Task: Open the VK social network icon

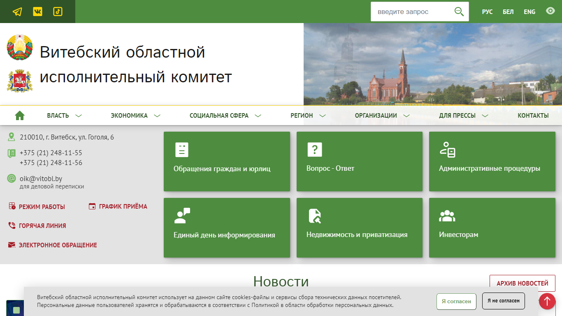Action: coord(37,12)
